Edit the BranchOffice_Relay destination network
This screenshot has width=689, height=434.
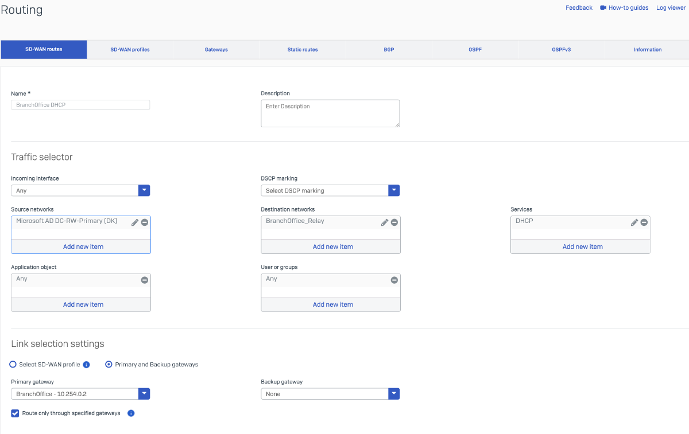[385, 222]
